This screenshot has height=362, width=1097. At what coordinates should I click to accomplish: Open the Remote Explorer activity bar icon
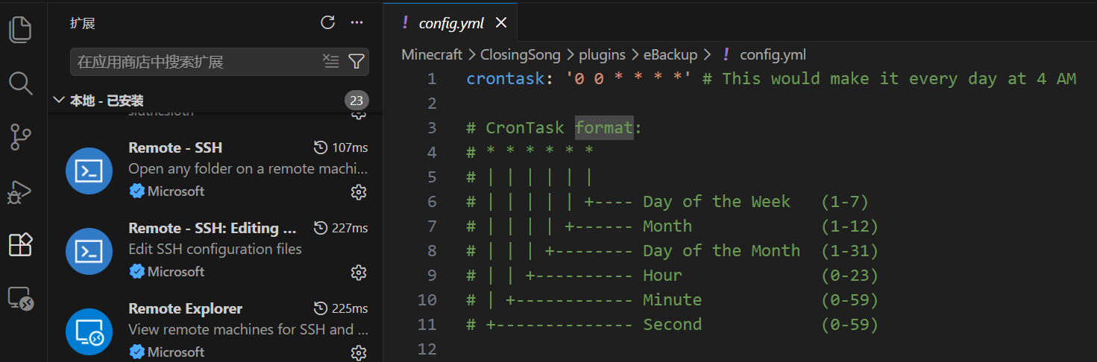point(20,299)
